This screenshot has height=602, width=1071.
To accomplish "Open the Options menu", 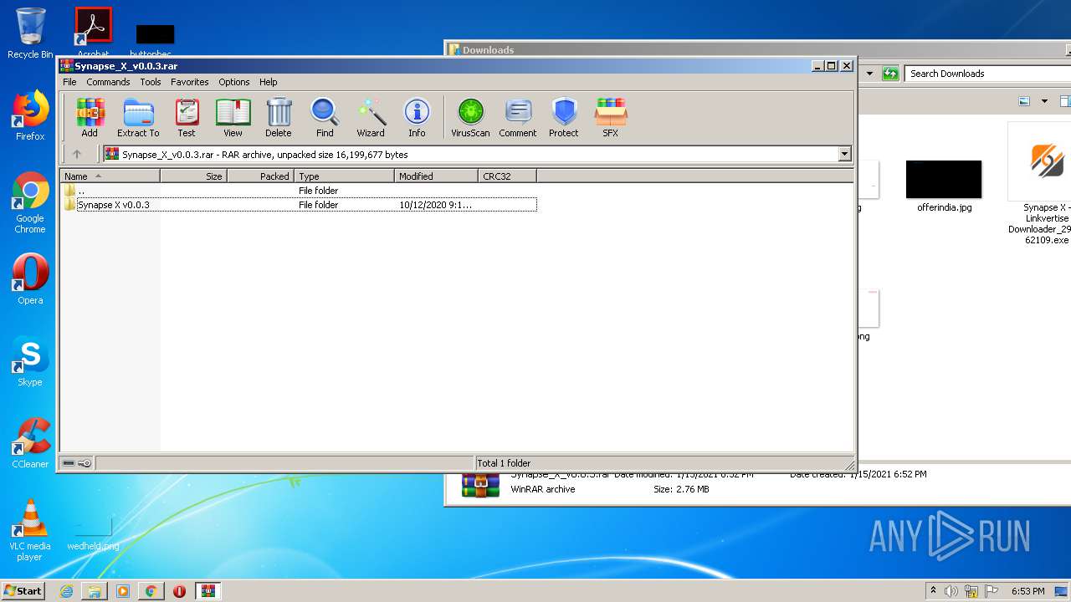I will [x=234, y=82].
